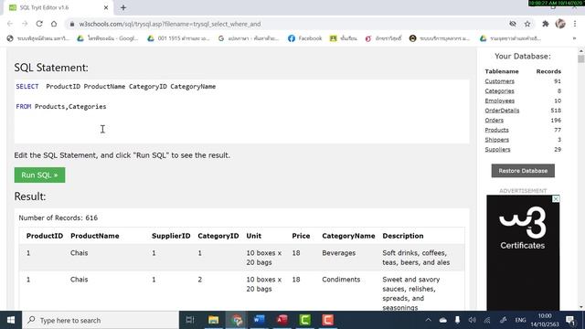Open the taskbar clock and date

(x=545, y=320)
